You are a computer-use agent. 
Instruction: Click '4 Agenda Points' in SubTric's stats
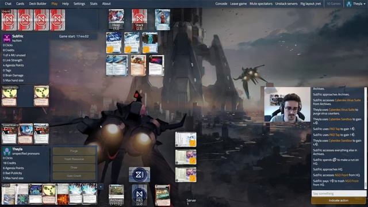13,65
